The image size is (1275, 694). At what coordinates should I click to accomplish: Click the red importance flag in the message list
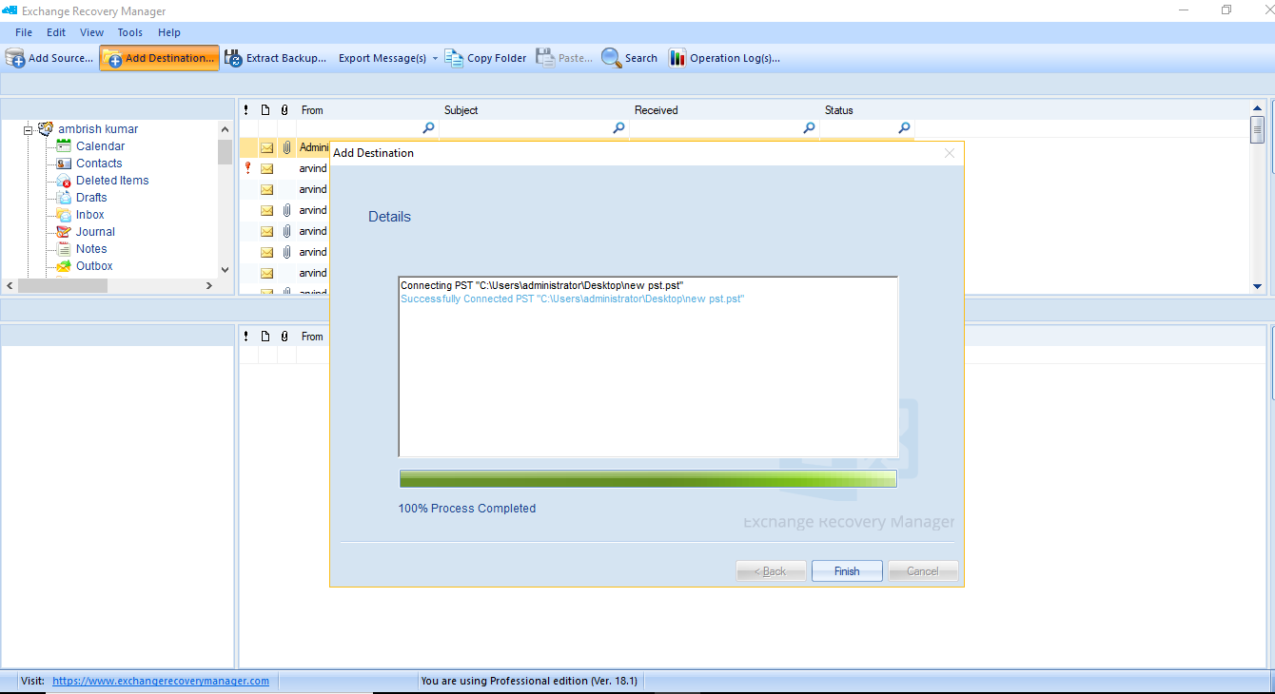click(x=248, y=168)
